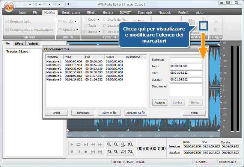Switch to the Preferiti panel tab
This screenshot has width=244, height=167.
[32, 44]
